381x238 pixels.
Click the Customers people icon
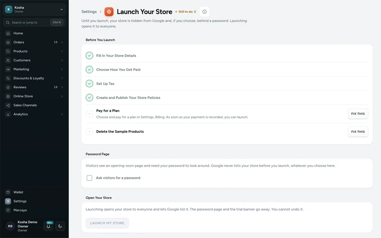click(x=8, y=60)
